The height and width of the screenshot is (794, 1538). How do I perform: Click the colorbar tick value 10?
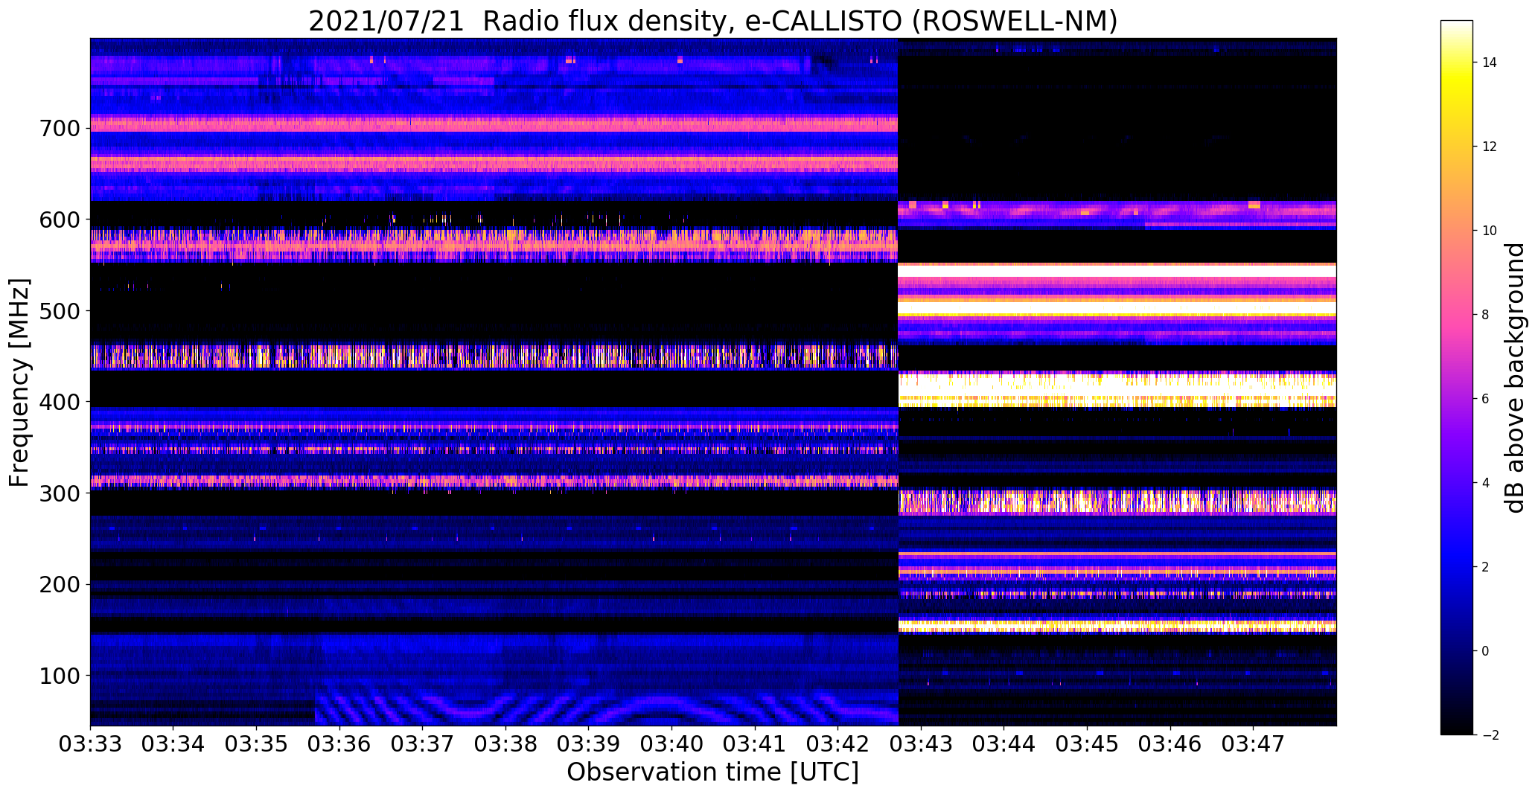click(x=1489, y=231)
